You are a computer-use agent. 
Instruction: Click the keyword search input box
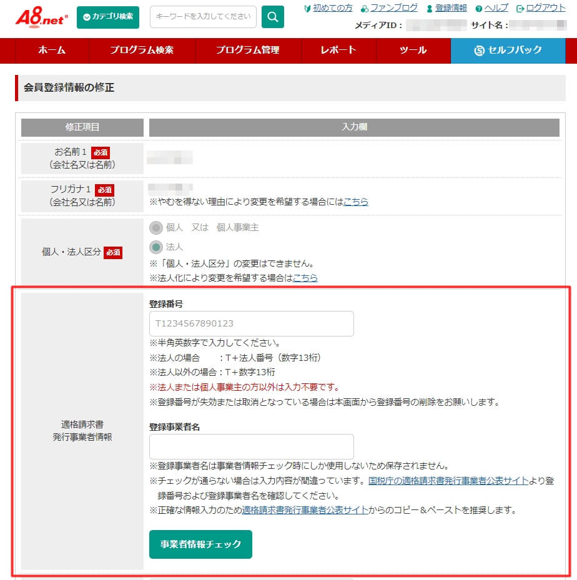[x=203, y=17]
